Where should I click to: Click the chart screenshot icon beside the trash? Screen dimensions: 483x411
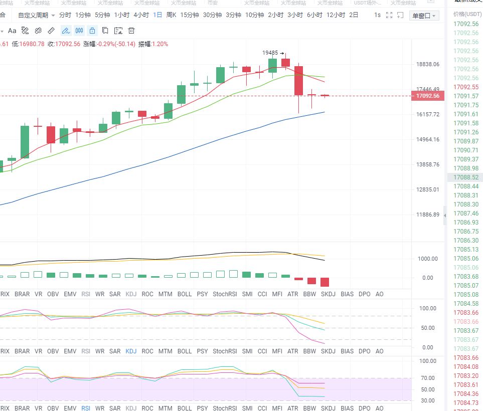(118, 31)
